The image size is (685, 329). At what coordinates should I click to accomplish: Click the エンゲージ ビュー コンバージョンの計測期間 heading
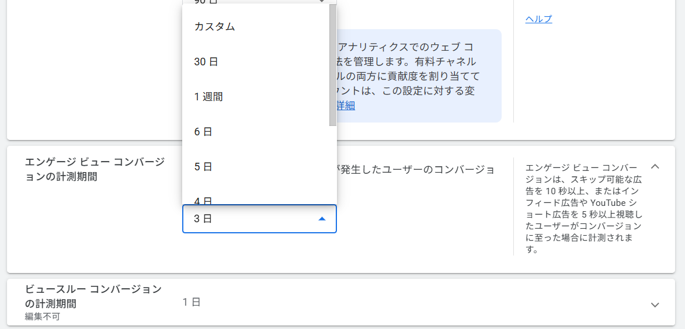point(95,169)
